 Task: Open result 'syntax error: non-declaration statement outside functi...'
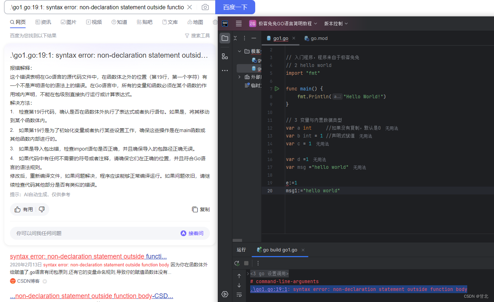(x=89, y=256)
